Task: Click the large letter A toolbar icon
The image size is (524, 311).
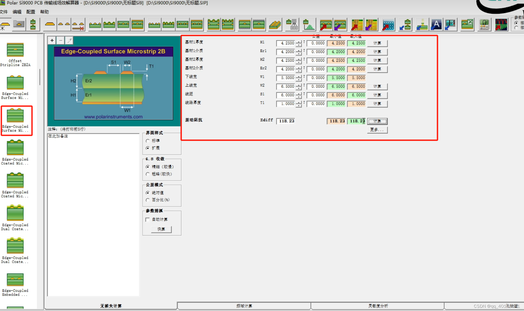Action: point(436,25)
